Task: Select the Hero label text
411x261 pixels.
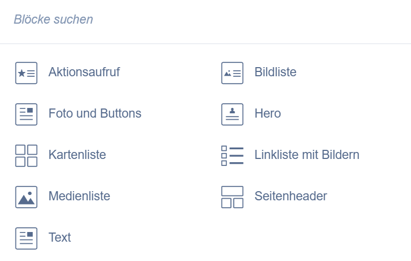Action: (x=268, y=113)
